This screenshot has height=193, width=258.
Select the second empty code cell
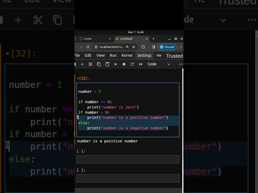pos(128,179)
